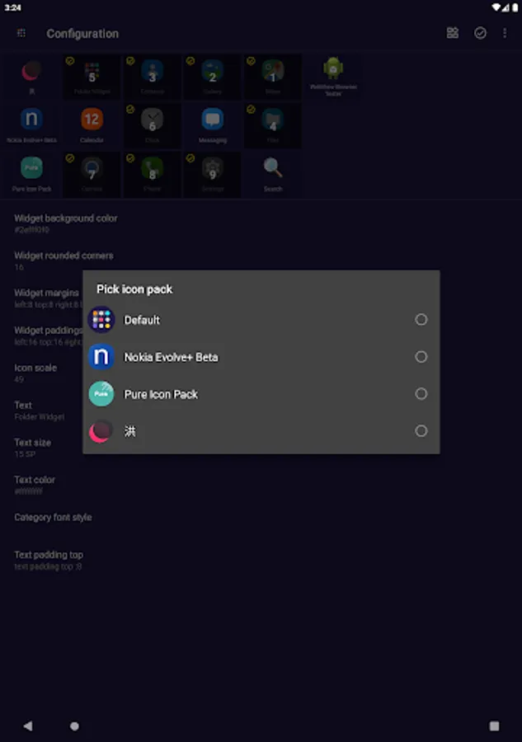The width and height of the screenshot is (522, 742).
Task: Select Pure Icon Pack radio option
Action: [421, 394]
